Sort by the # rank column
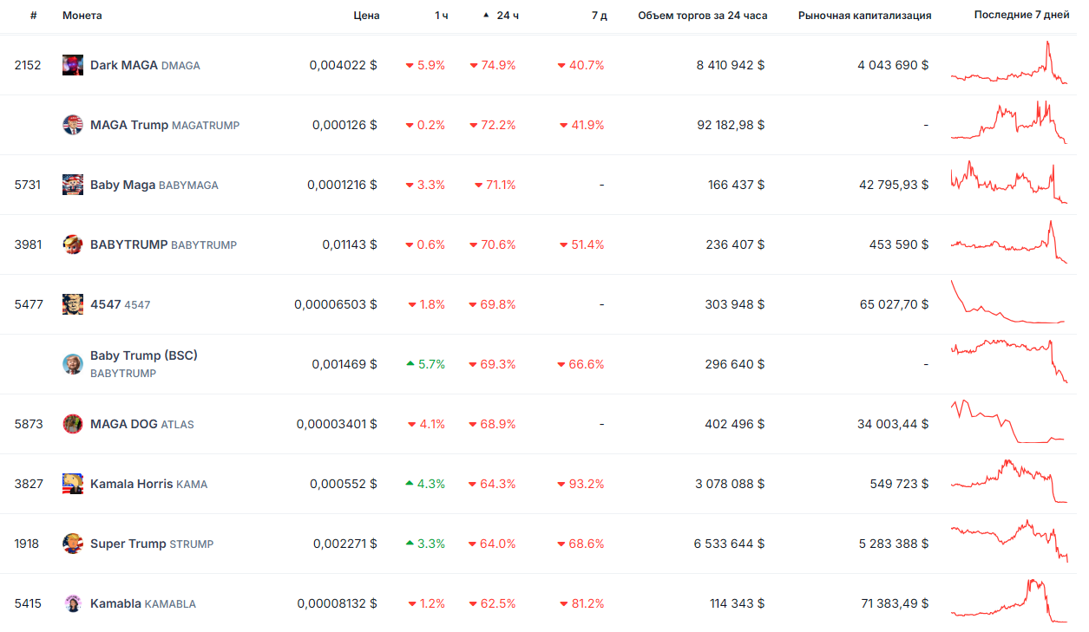 coord(33,16)
